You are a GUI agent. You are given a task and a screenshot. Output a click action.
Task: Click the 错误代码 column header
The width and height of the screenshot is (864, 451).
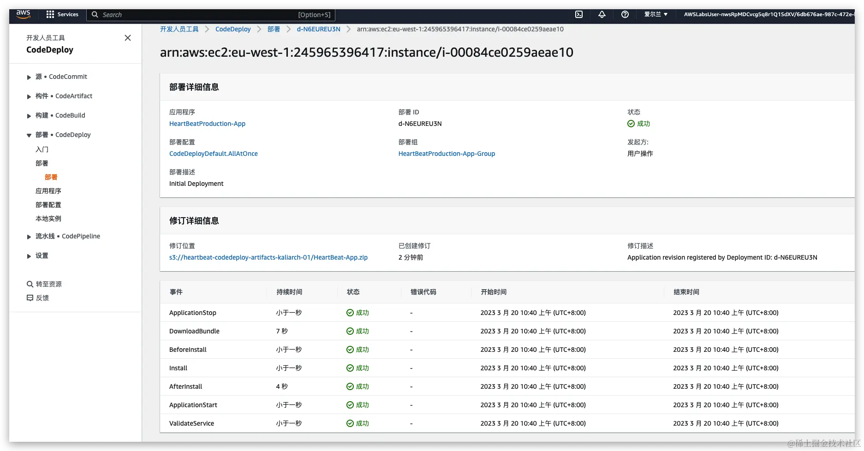423,292
